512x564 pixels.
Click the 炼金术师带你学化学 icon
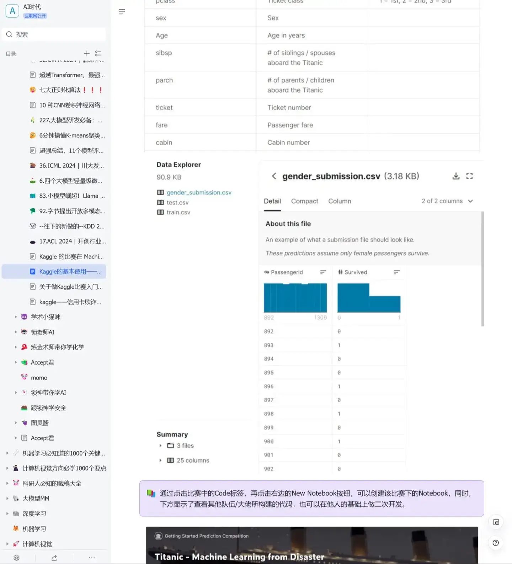(x=24, y=347)
